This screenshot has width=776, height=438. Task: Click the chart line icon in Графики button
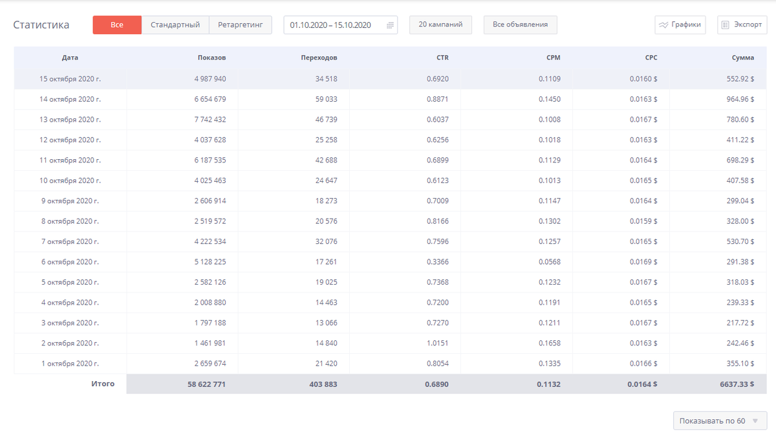tap(663, 25)
